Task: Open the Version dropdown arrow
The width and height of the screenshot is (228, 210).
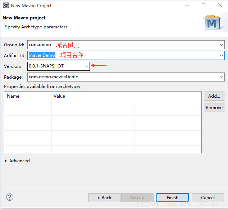Action: [87, 66]
